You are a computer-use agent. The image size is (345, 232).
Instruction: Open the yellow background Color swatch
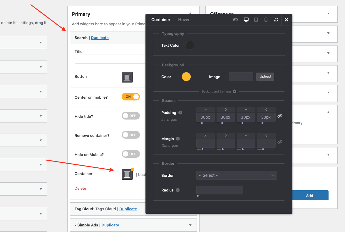click(x=186, y=77)
